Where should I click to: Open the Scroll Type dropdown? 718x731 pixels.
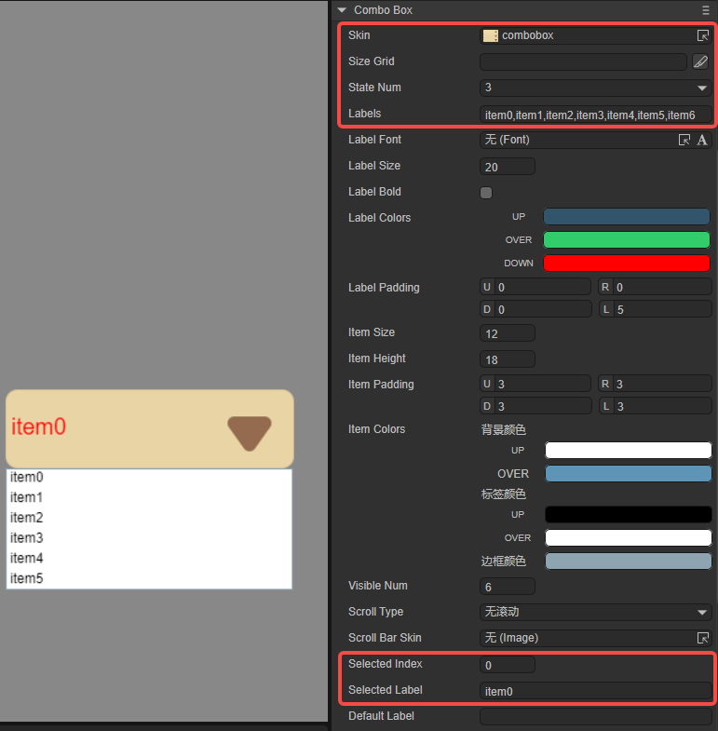595,612
